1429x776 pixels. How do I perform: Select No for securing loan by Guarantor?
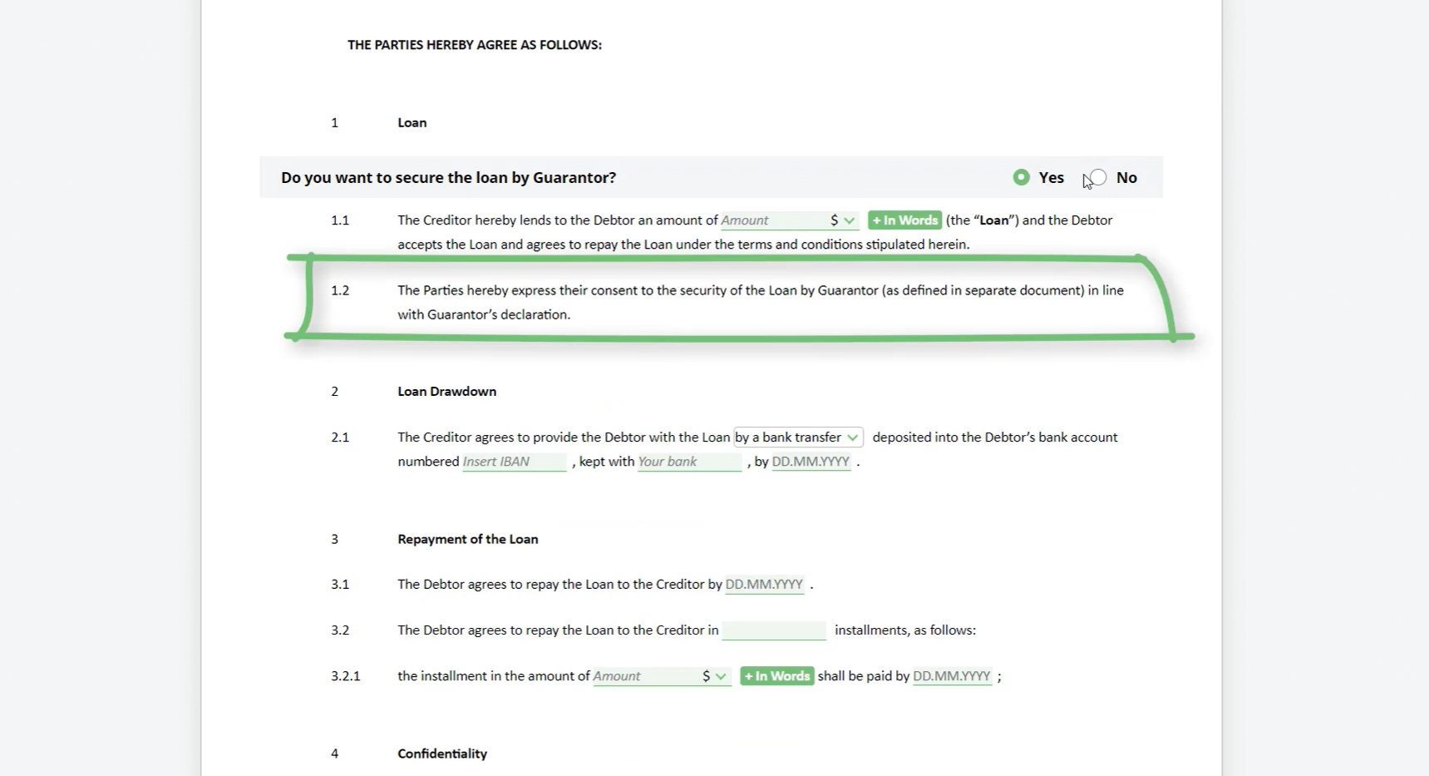pos(1098,177)
